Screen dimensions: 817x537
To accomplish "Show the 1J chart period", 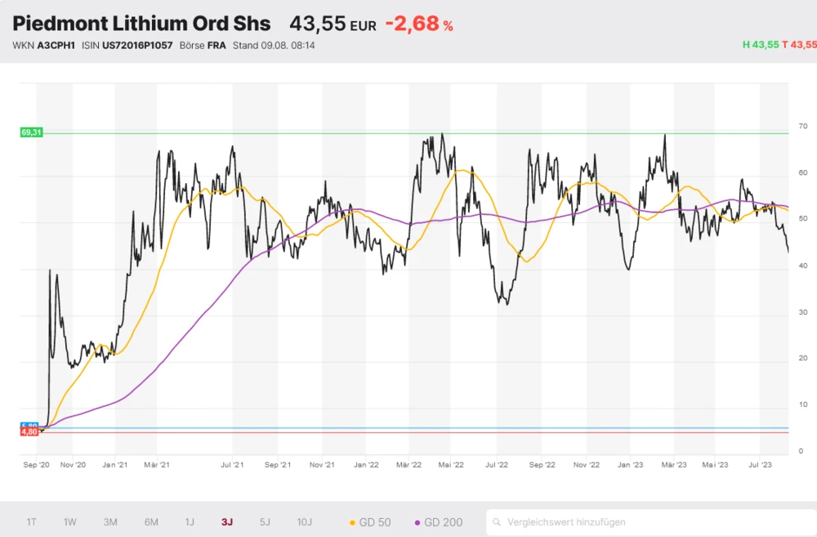I will 190,522.
